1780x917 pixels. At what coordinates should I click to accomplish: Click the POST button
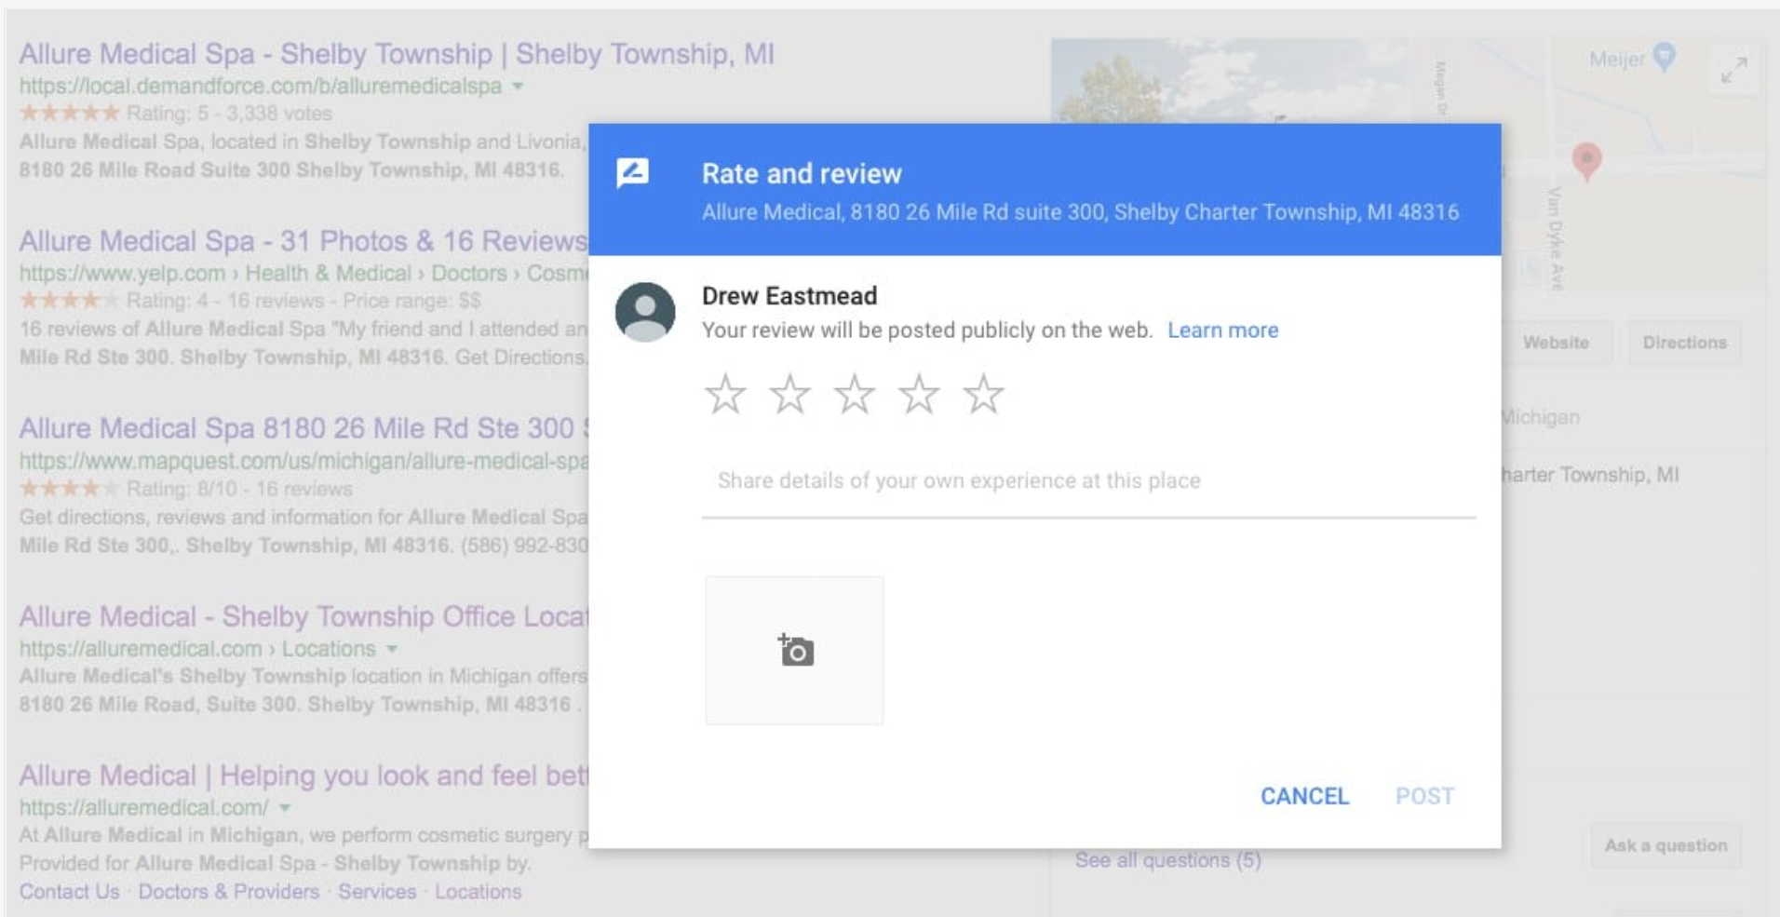point(1423,796)
